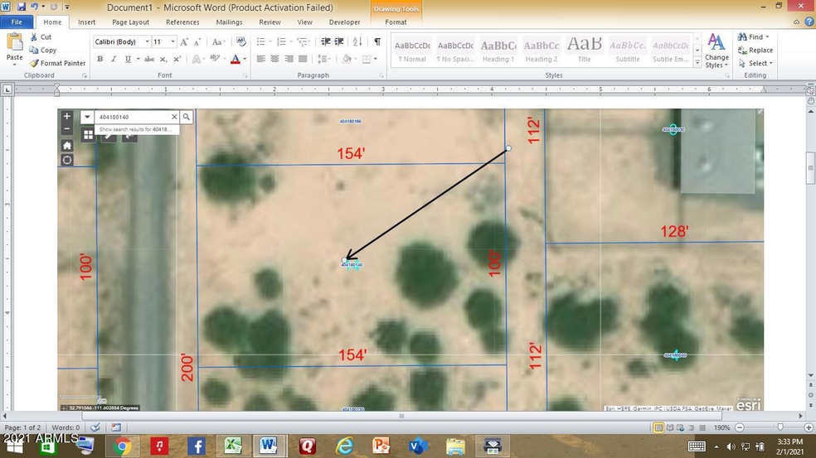
Task: Apply the Normal style
Action: coord(412,50)
